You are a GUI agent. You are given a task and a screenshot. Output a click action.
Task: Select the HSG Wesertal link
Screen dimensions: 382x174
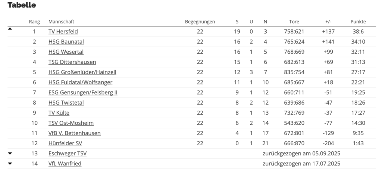tap(66, 52)
